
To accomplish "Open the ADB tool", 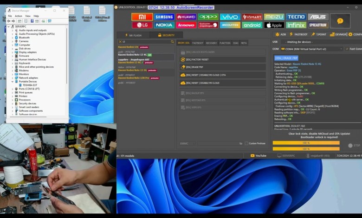I will pos(280,34).
